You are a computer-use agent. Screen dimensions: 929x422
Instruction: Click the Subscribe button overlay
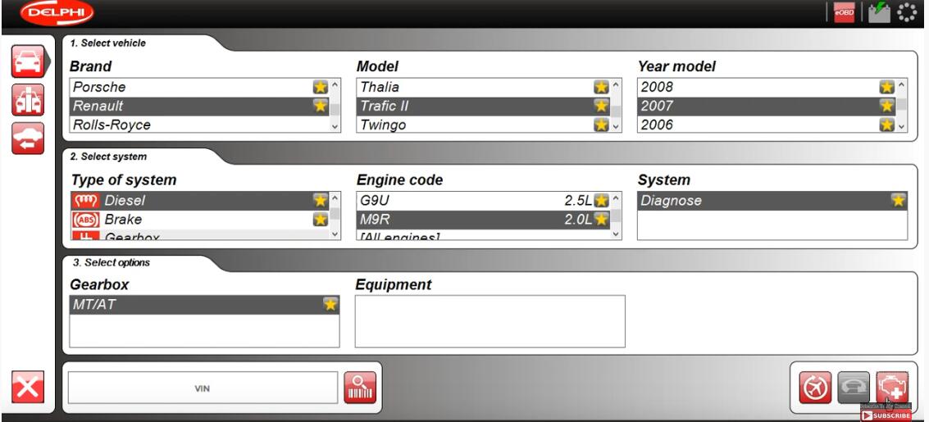point(886,415)
